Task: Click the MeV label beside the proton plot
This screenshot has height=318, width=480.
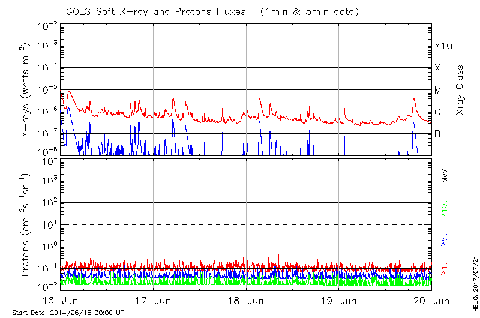Action: (x=445, y=176)
